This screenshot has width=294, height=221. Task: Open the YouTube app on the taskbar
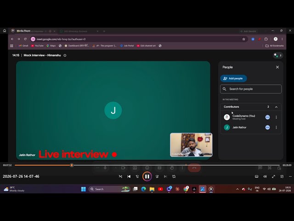point(160,189)
